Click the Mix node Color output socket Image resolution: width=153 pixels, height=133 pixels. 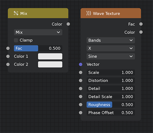click(x=68, y=24)
